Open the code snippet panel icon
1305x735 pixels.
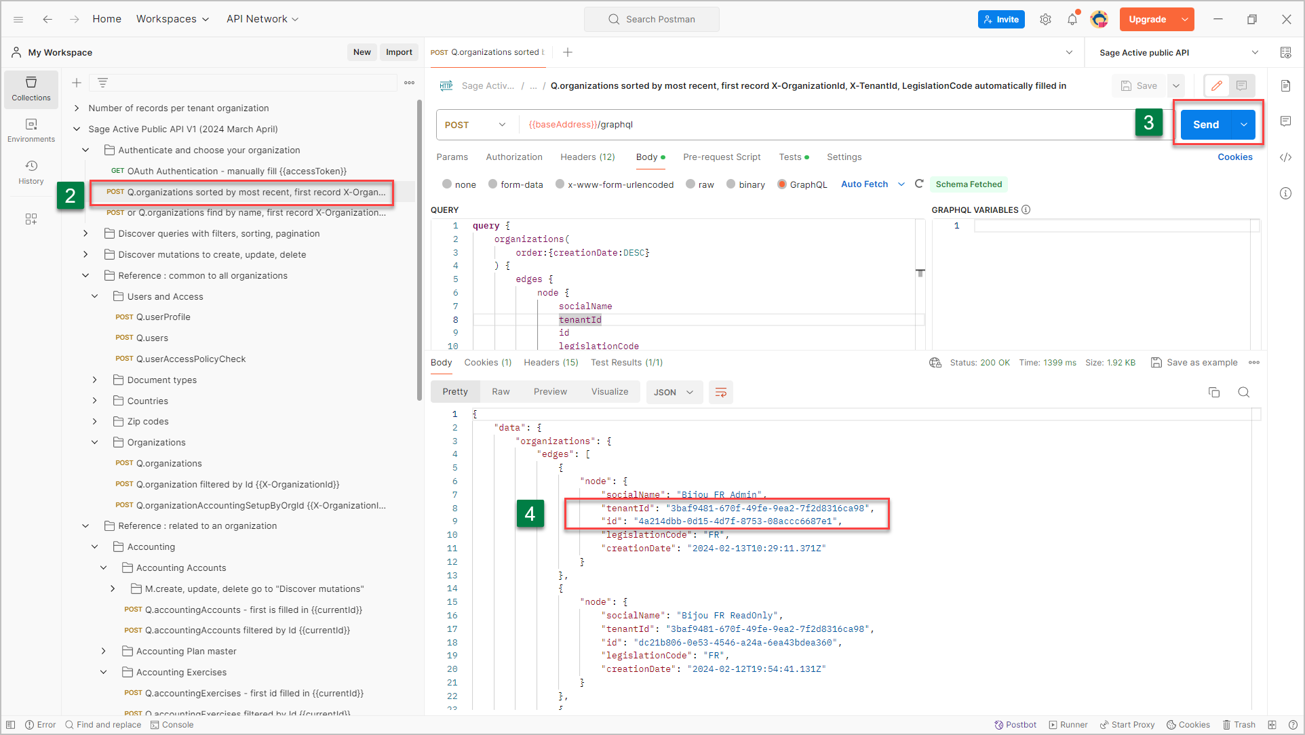tap(1285, 157)
